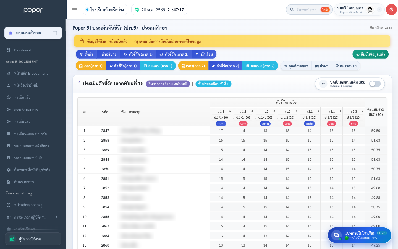
Task: Expand user profile dropdown arrow
Action: point(379,10)
